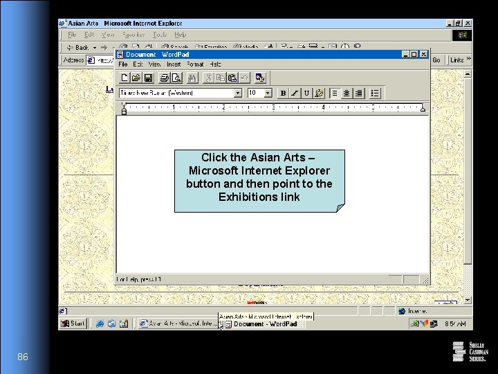Viewport: 498px width, 374px height.
Task: Click the Document - WordPad taskbar button
Action: [264, 324]
